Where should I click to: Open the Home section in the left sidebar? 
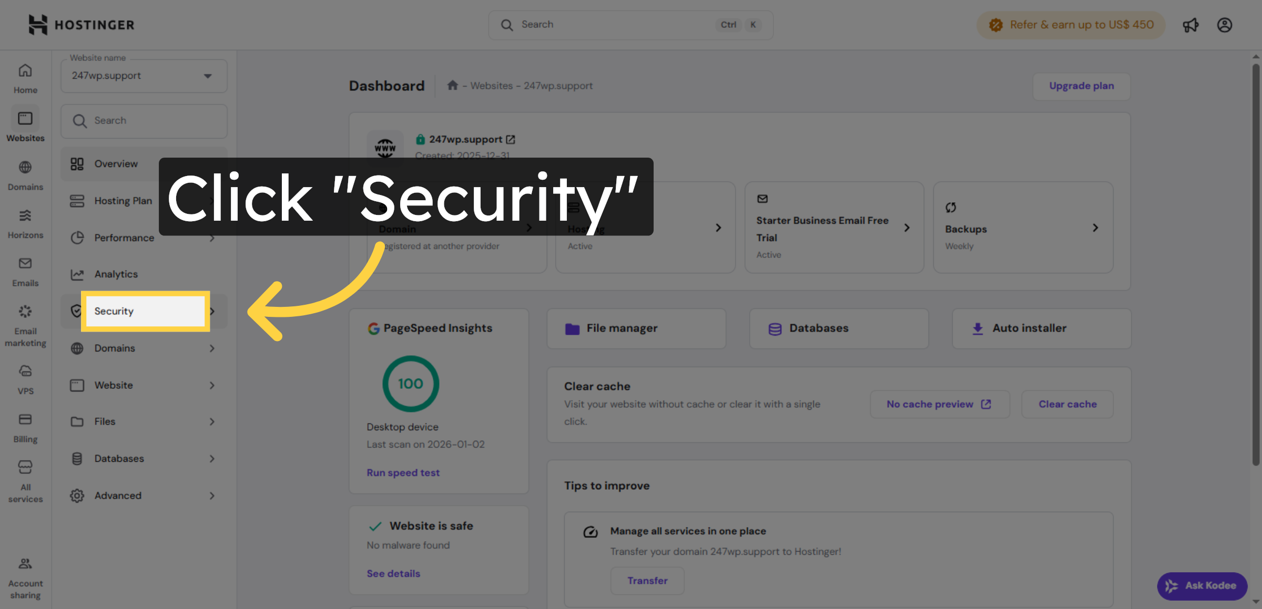(25, 77)
